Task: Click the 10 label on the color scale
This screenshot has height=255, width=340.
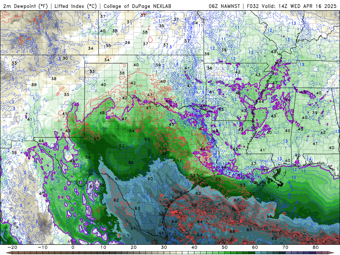Action: [103, 247]
